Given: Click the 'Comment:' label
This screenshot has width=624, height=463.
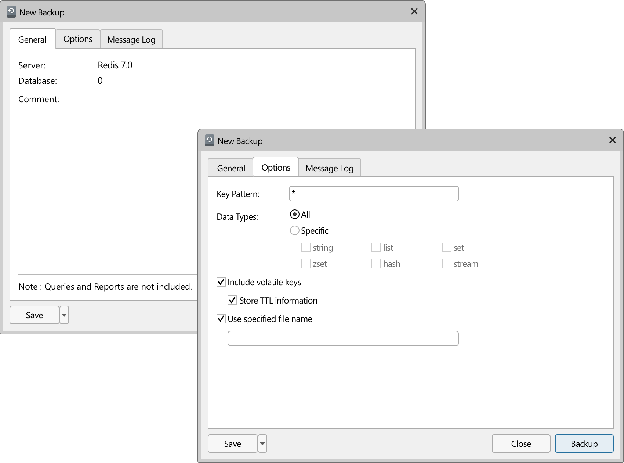Looking at the screenshot, I should 39,99.
